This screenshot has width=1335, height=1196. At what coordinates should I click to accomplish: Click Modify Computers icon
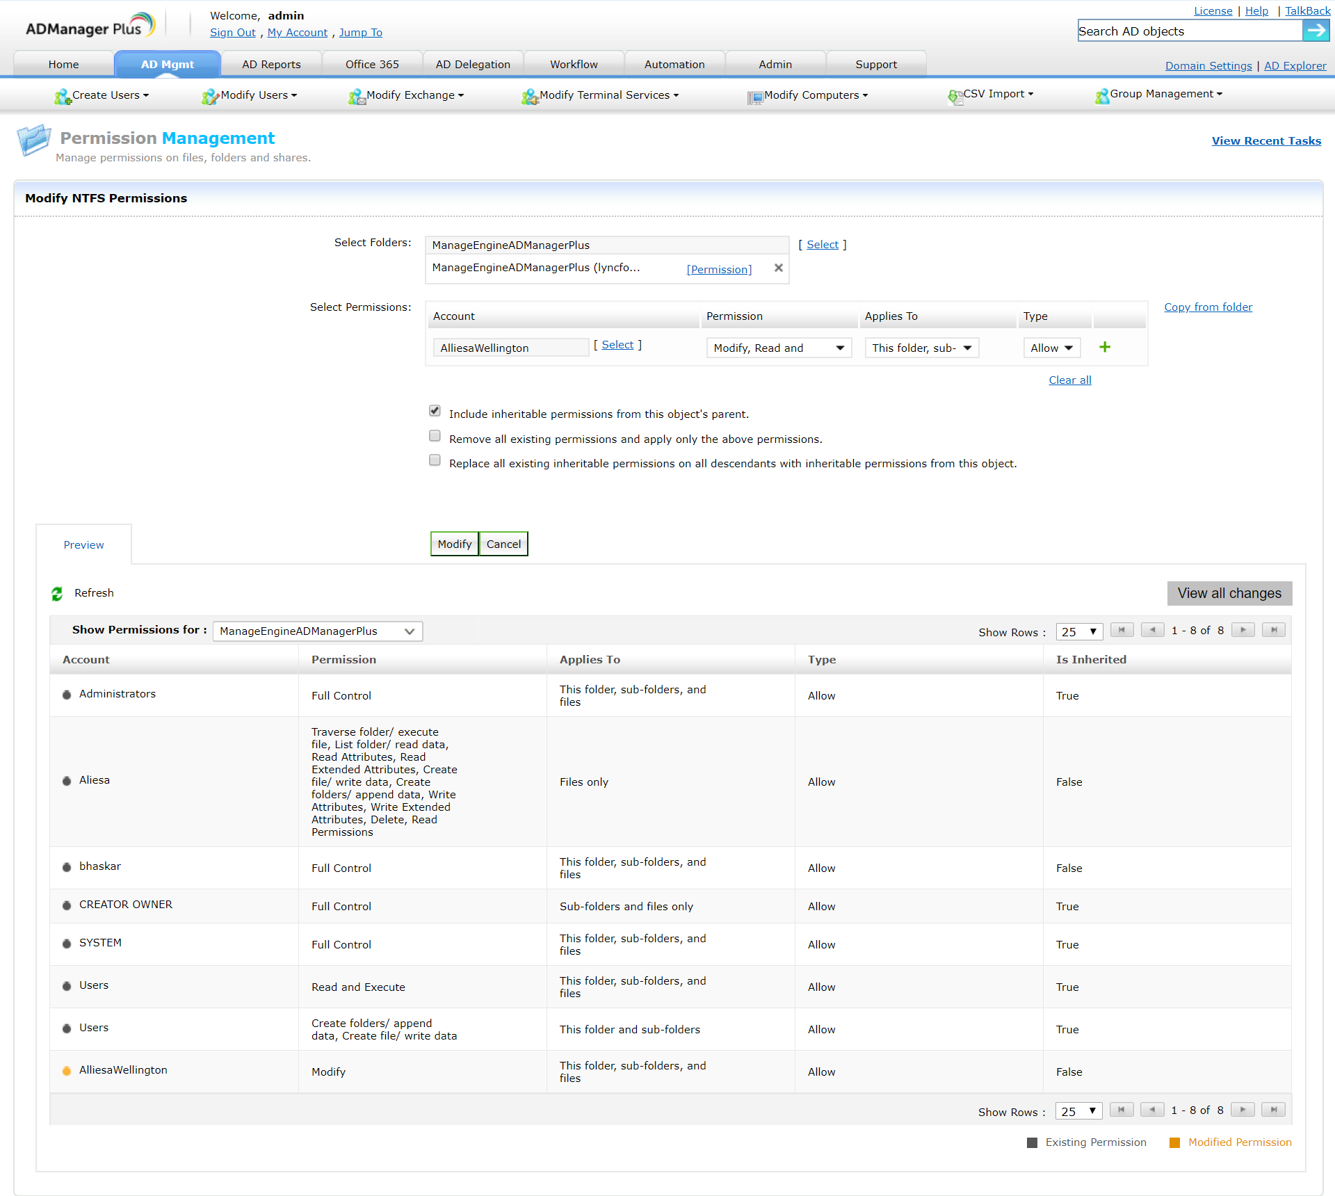754,97
